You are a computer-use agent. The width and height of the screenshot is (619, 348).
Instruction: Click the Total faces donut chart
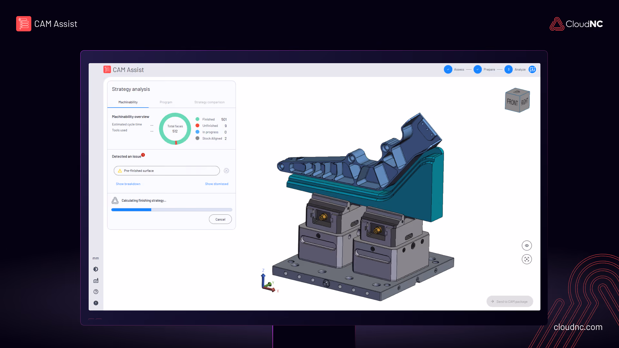[175, 129]
